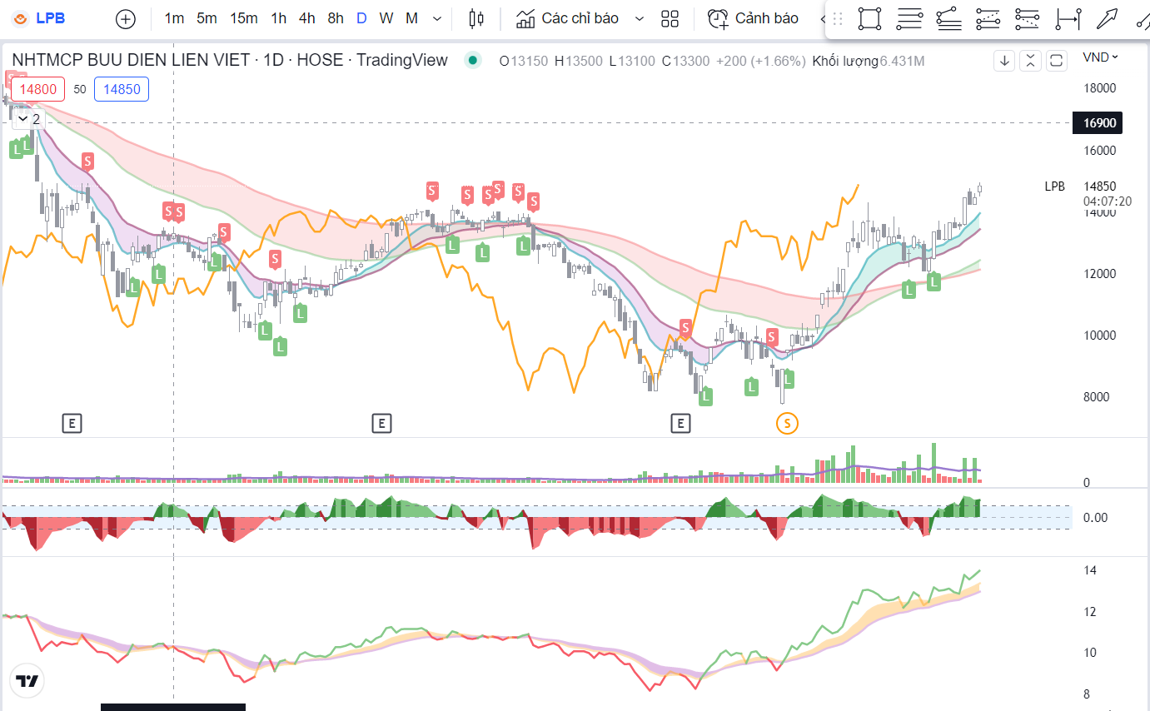Click the middle E earnings marker
Screen dimensions: 1150x711
[381, 424]
